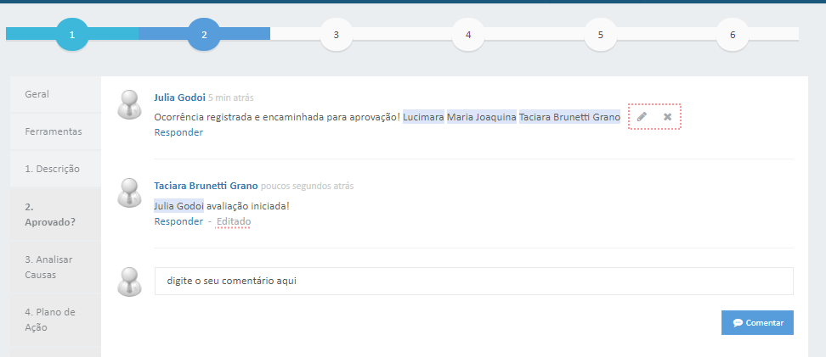Click the Maria Joaquina mention tag
Viewport: 826px width, 357px height.
(x=482, y=117)
